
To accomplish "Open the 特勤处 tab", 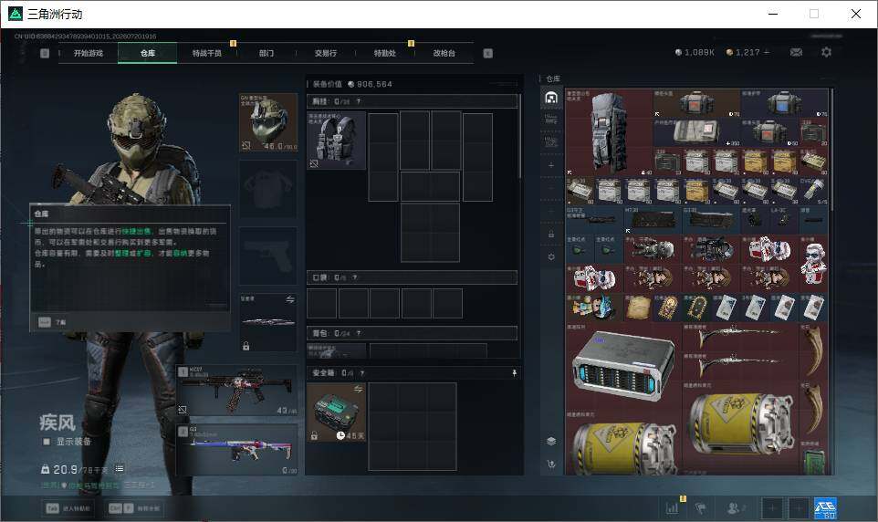I will point(384,53).
